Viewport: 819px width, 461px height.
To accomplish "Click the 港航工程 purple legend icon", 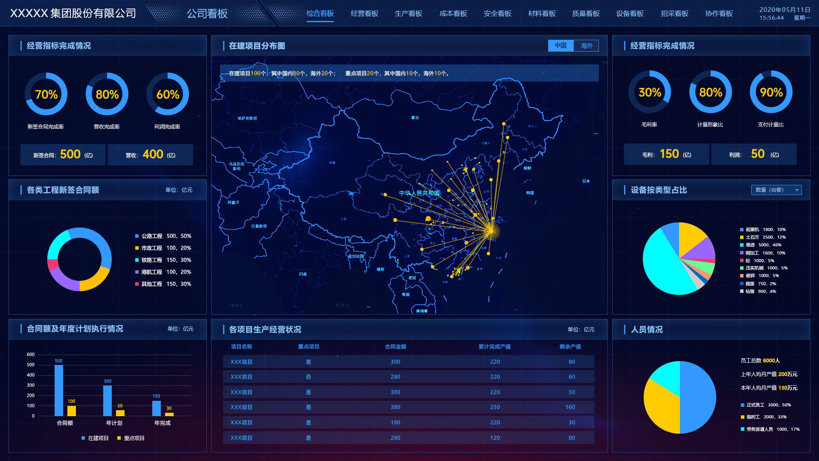I will point(137,272).
